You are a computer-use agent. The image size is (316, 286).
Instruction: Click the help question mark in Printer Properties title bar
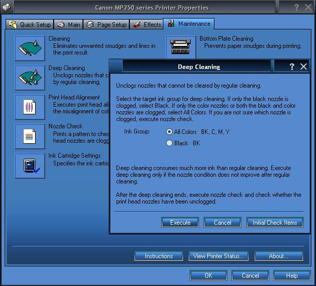296,7
